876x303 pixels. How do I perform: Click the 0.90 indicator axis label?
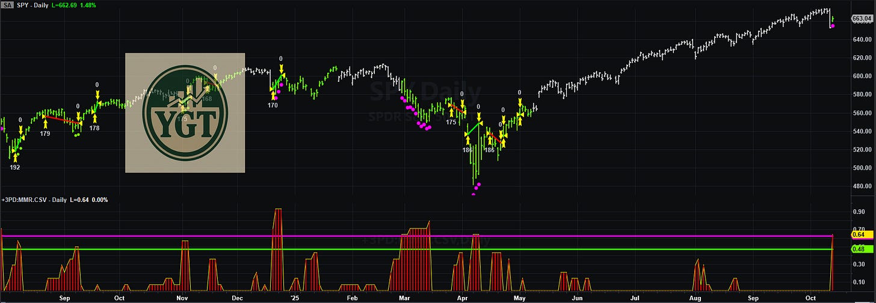click(x=859, y=212)
